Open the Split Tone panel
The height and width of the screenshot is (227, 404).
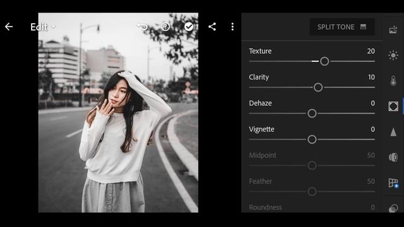tap(342, 26)
